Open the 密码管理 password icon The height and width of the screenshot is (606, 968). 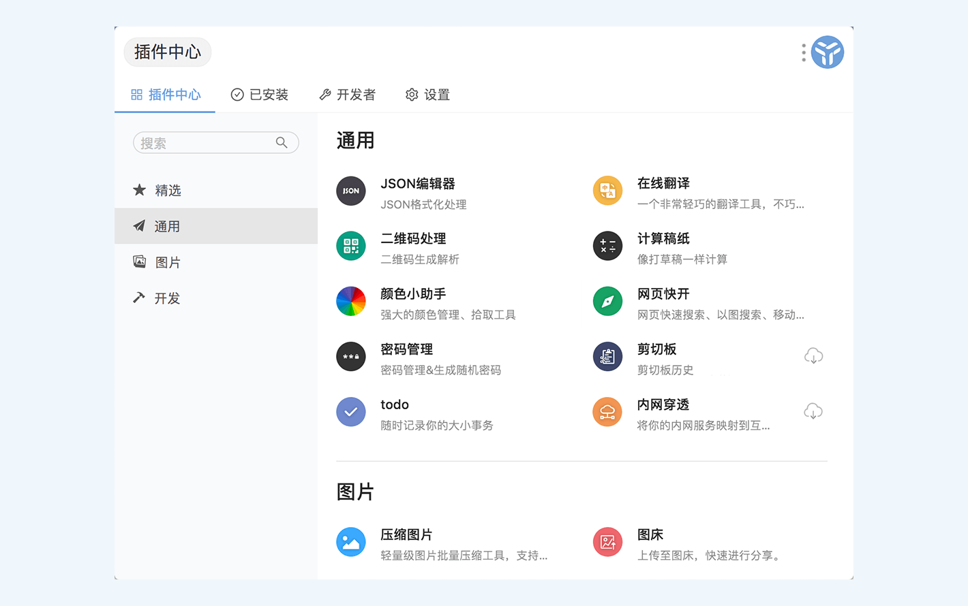351,357
